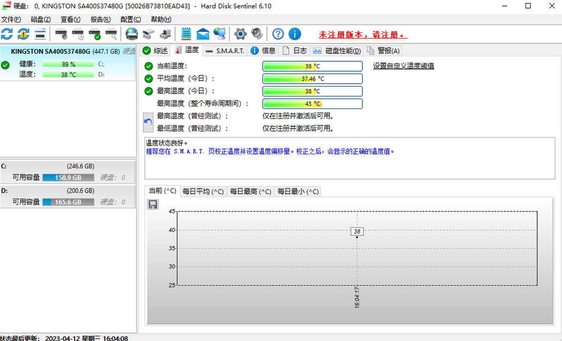Viewport: 562px width, 341px height.
Task: Click the loudspeaker sound toolbar icon
Action: [x=257, y=34]
